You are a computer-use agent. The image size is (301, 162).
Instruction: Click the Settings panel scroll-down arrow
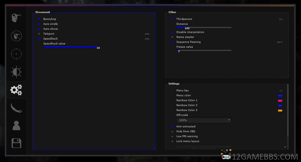[285, 147]
